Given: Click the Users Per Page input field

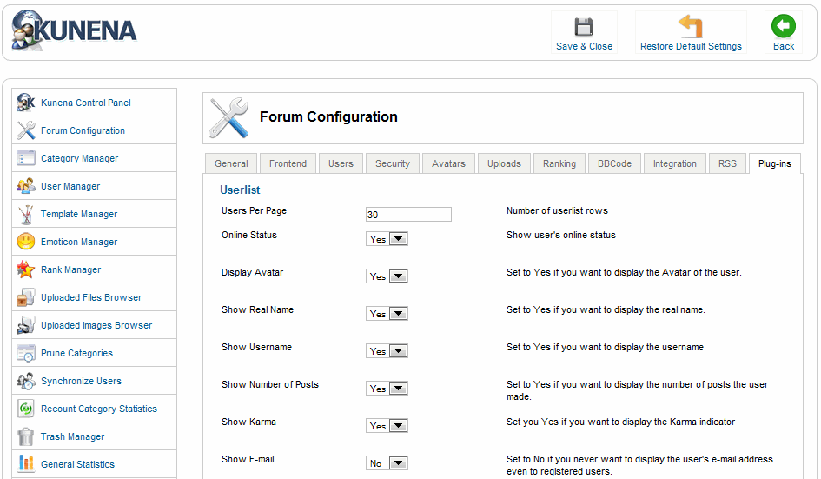Looking at the screenshot, I should pyautogui.click(x=408, y=215).
